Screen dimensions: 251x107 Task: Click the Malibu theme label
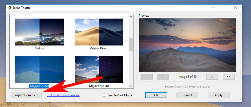(39, 48)
